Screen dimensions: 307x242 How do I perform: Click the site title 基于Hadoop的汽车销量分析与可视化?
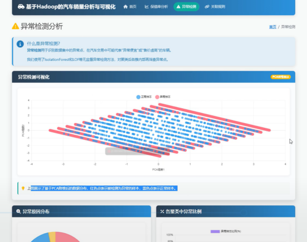[70, 7]
